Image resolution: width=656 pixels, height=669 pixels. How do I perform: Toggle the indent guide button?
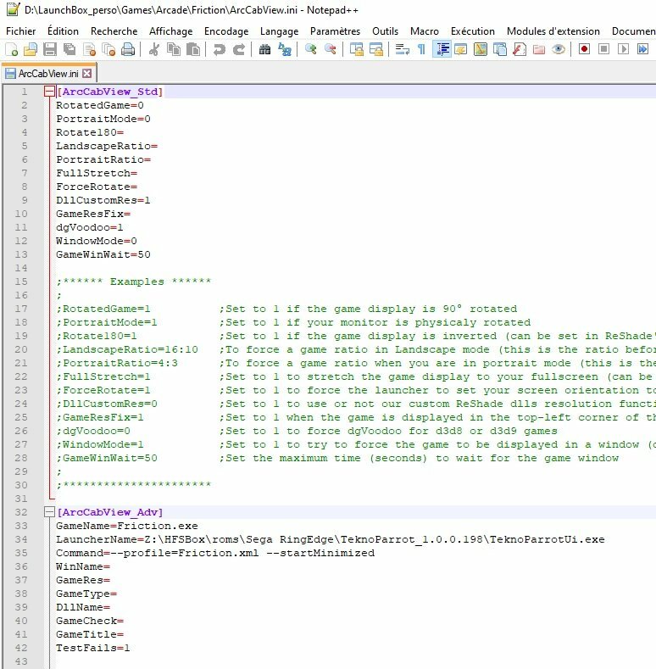tap(442, 50)
